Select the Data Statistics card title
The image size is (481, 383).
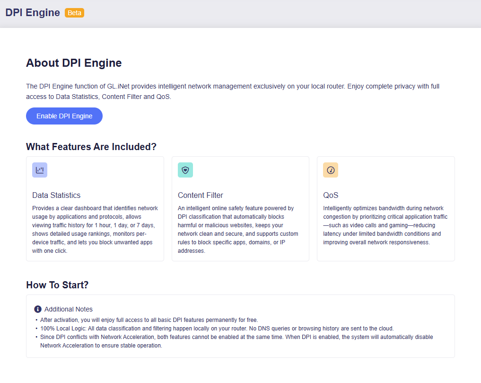click(x=55, y=195)
